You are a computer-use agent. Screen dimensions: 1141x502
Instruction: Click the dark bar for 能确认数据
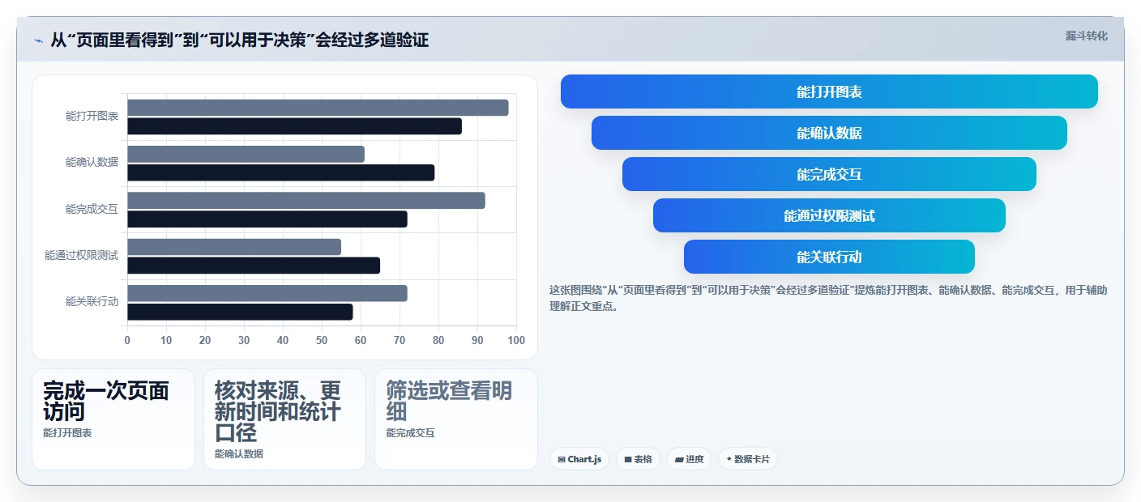280,172
